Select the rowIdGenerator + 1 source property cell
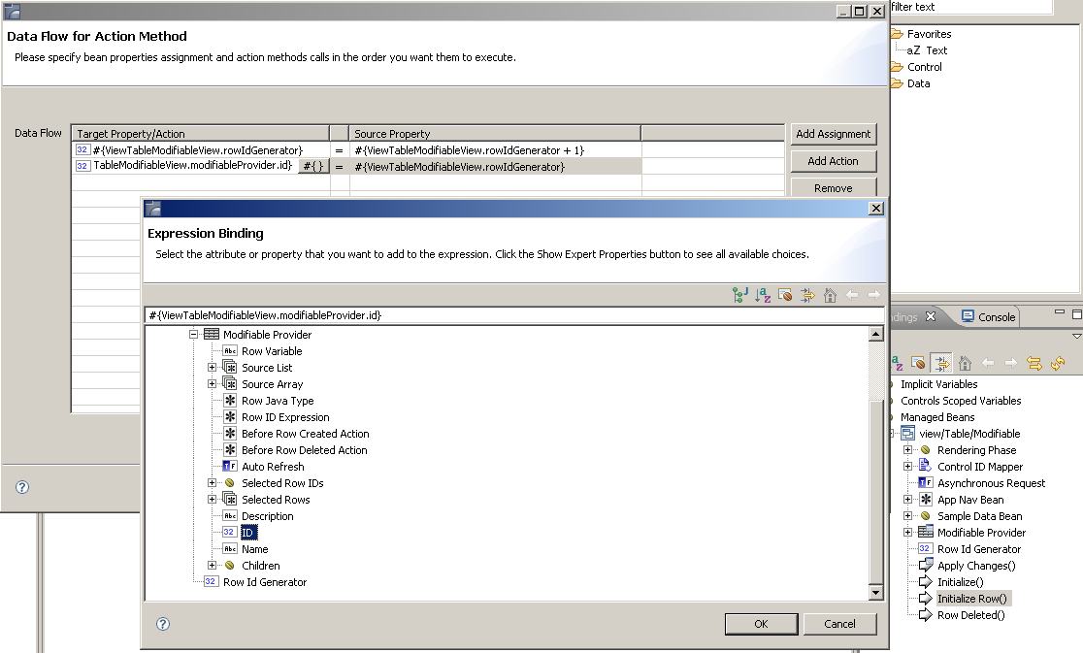This screenshot has height=653, width=1083. pyautogui.click(x=495, y=149)
